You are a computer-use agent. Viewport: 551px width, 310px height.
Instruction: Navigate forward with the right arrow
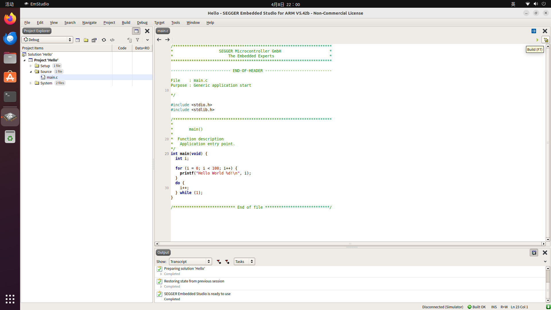click(x=167, y=40)
